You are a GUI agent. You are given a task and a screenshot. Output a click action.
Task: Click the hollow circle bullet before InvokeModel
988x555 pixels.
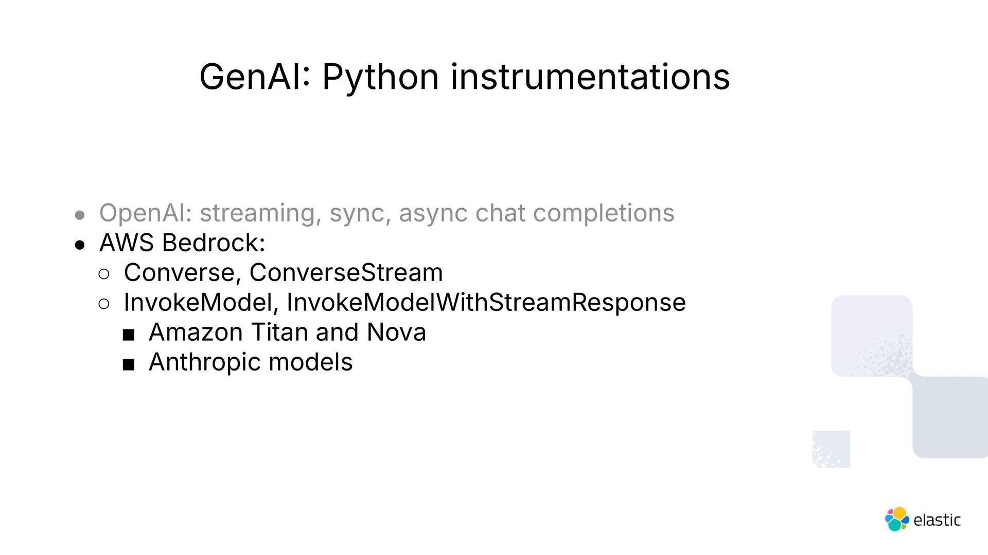[104, 304]
